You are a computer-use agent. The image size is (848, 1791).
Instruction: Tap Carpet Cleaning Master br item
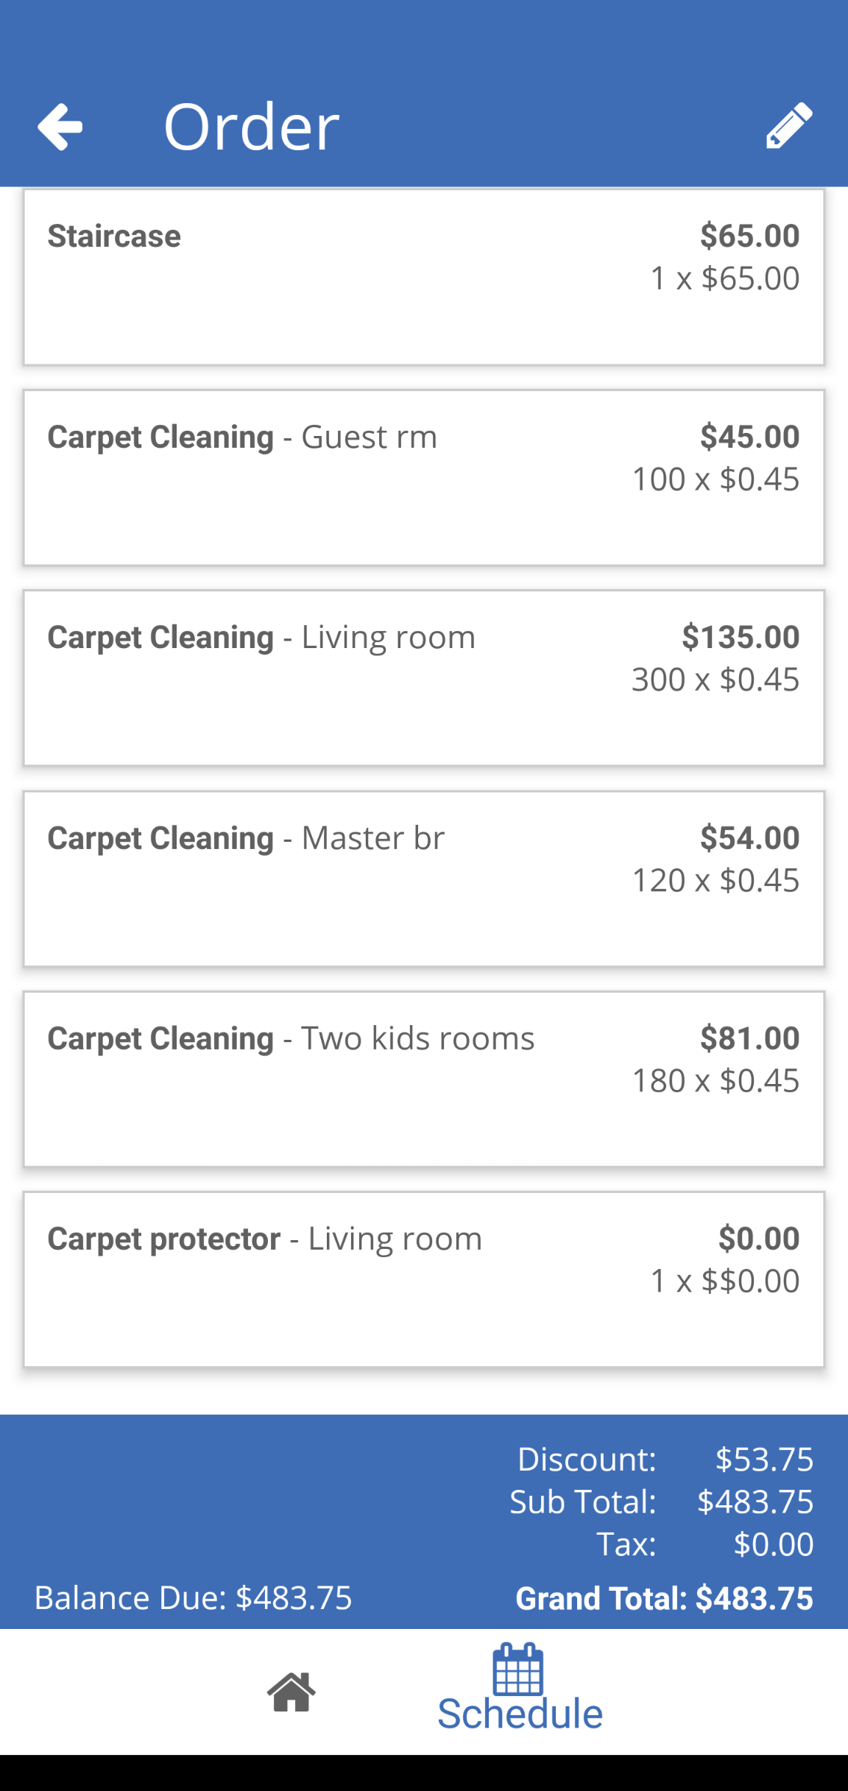pyautogui.click(x=423, y=879)
